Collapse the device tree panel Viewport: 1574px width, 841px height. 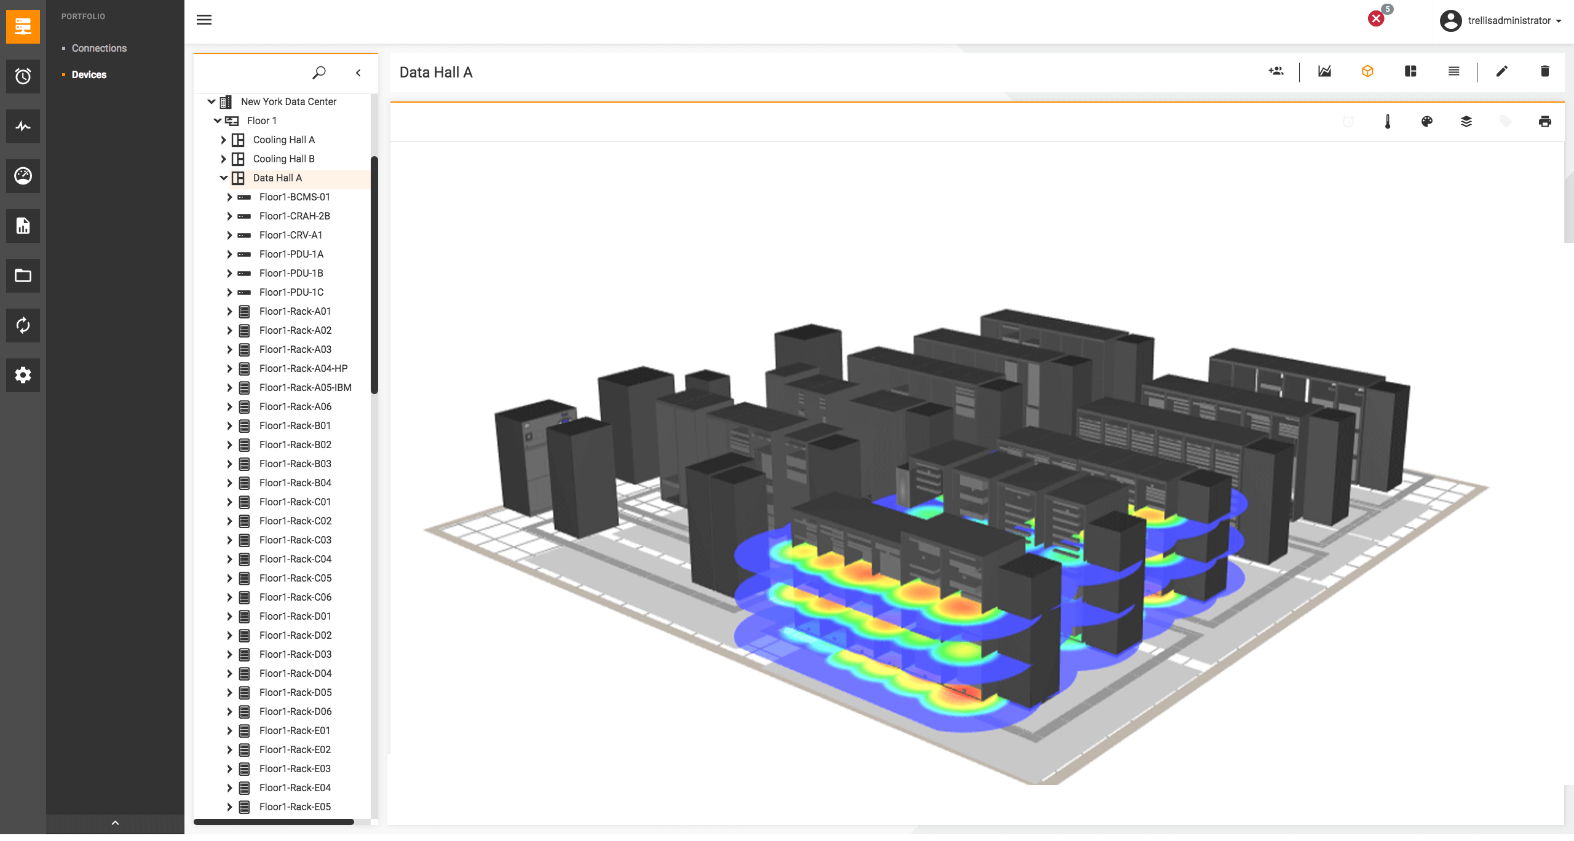click(x=358, y=73)
